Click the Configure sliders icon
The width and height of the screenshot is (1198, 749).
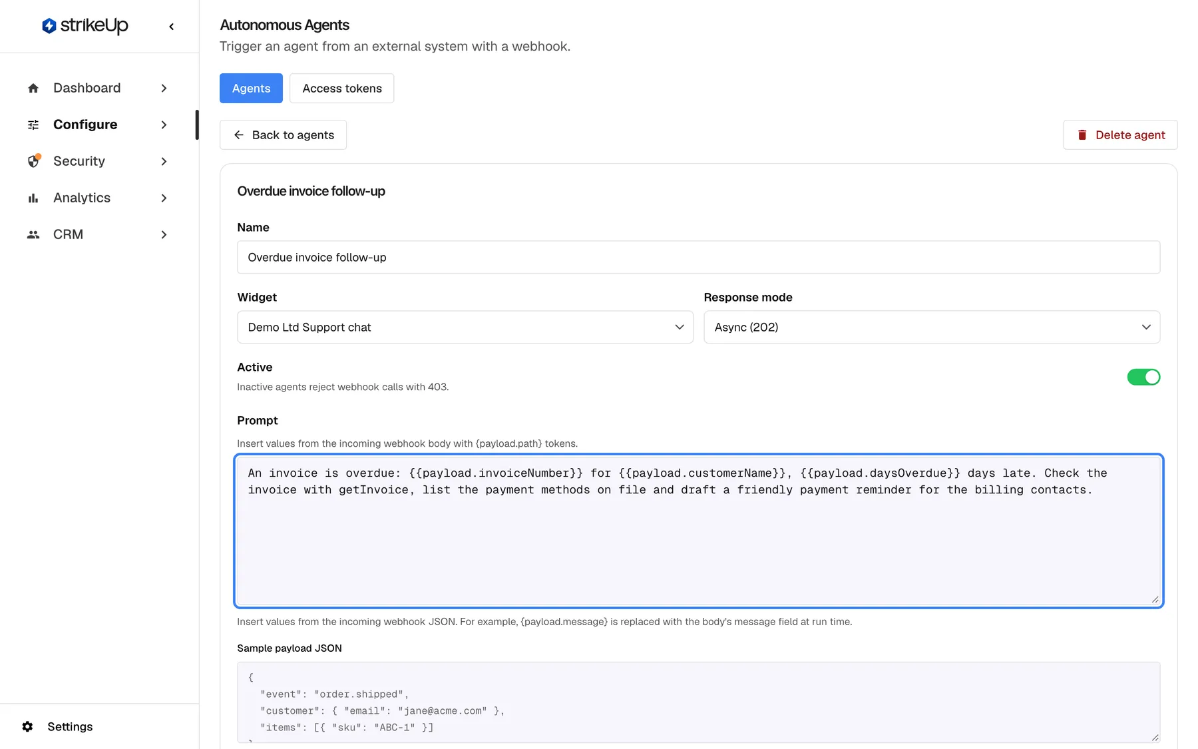click(x=33, y=125)
